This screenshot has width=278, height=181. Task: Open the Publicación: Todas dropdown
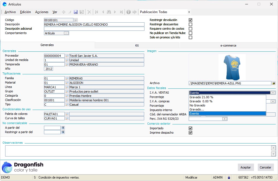[x=189, y=12]
